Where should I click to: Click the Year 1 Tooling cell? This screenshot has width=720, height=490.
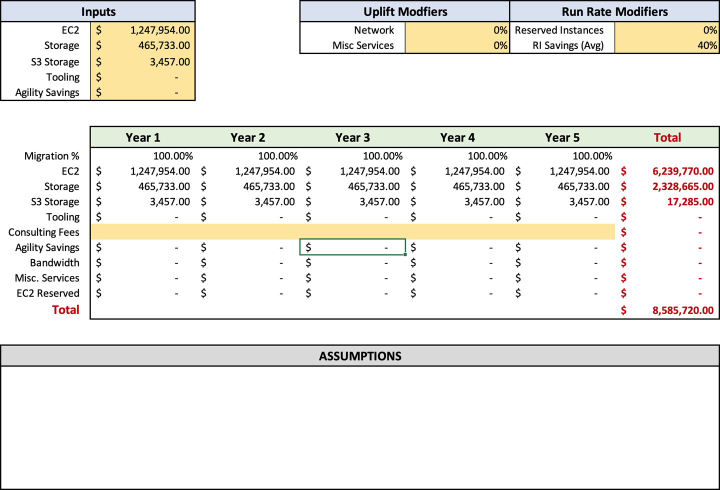tap(143, 217)
